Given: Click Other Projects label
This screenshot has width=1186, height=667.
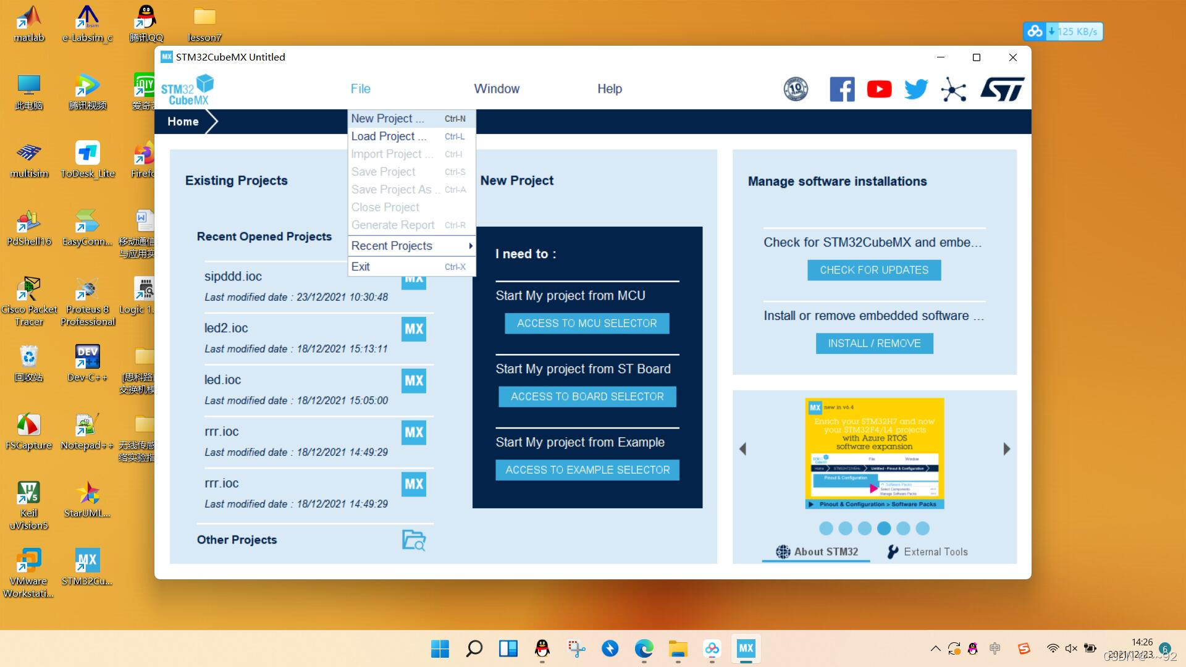Looking at the screenshot, I should click(237, 540).
